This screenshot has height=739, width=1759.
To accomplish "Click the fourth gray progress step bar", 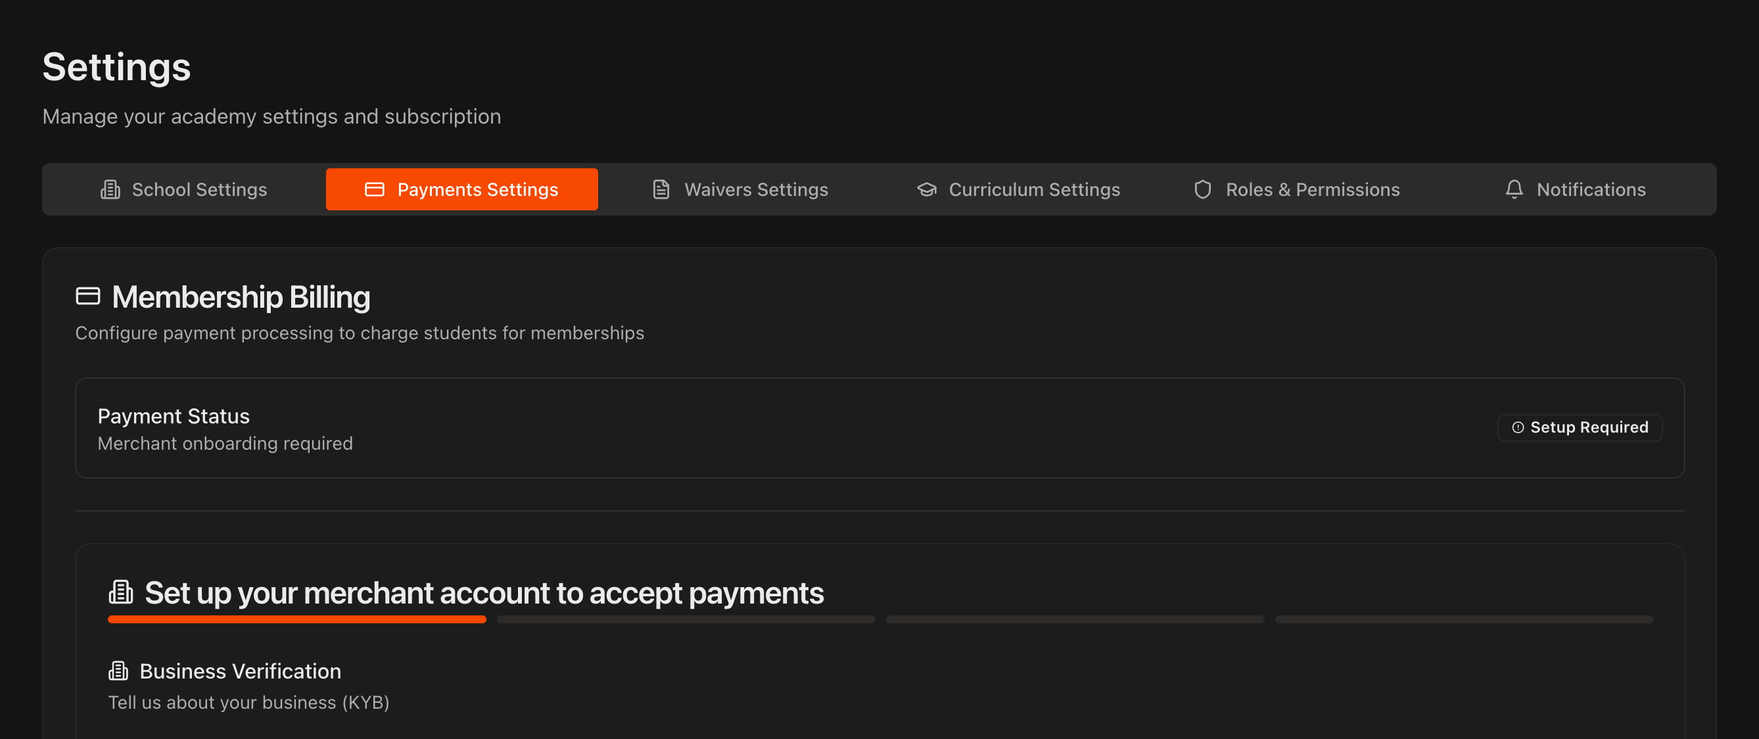I will pyautogui.click(x=1464, y=619).
